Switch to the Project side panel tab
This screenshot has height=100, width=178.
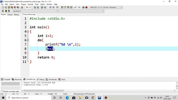tap(3, 14)
